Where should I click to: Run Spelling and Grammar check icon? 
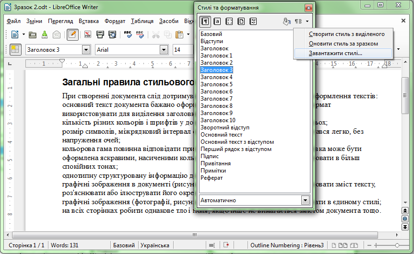click(x=128, y=35)
